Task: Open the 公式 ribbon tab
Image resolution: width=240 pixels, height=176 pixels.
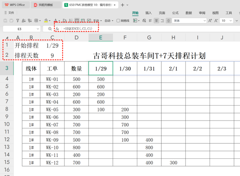Action: pyautogui.click(x=175, y=13)
